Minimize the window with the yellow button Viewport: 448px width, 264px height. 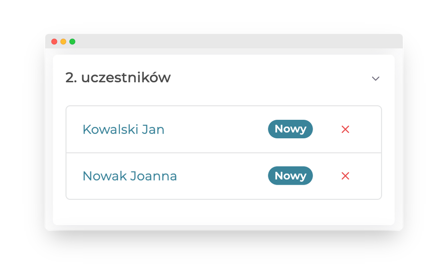click(x=63, y=41)
